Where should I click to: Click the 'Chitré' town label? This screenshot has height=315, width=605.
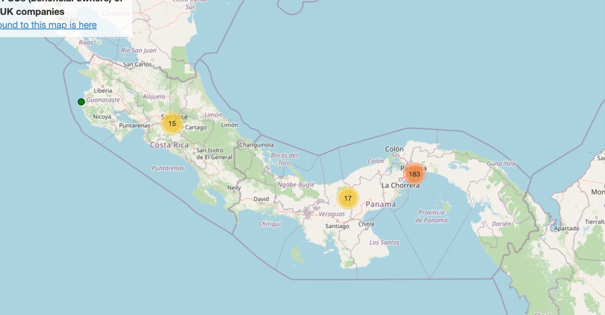coord(366,224)
